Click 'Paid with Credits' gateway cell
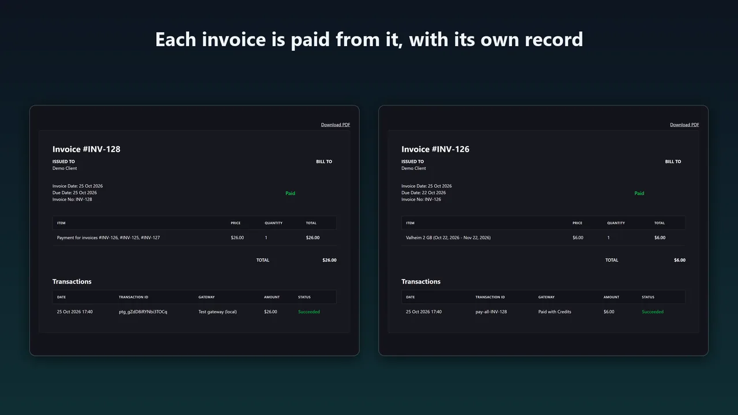Screen dimensions: 738x415 (555, 312)
